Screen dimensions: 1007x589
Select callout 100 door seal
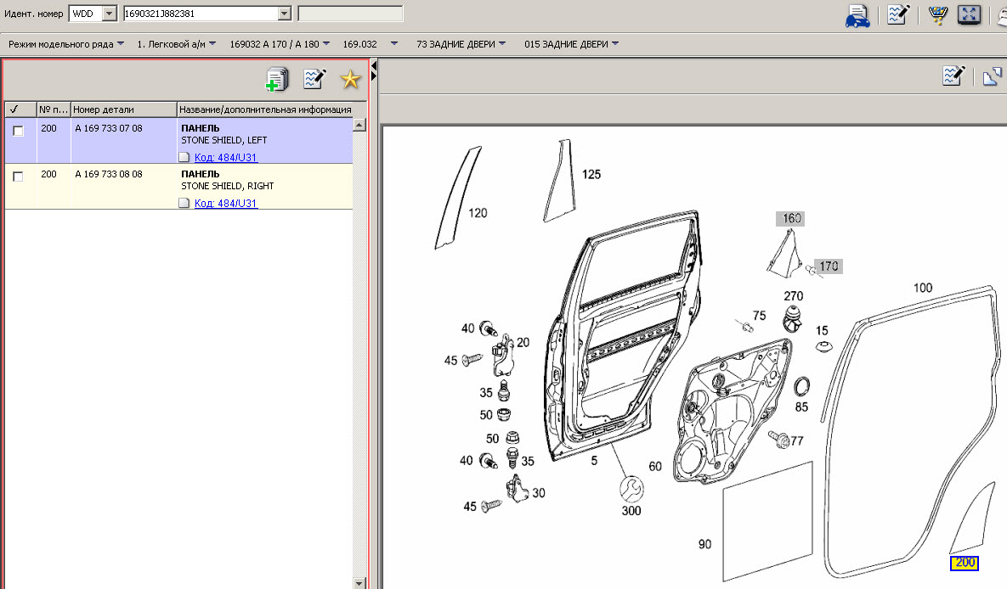pos(923,288)
